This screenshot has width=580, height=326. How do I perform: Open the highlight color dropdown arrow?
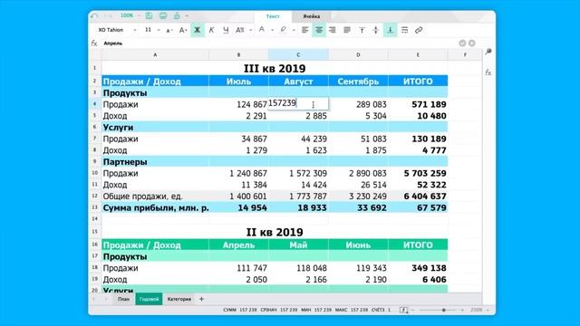[294, 30]
